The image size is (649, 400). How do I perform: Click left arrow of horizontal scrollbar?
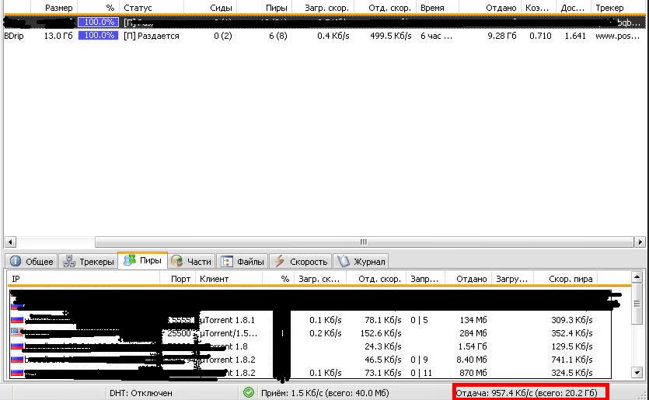[x=10, y=242]
